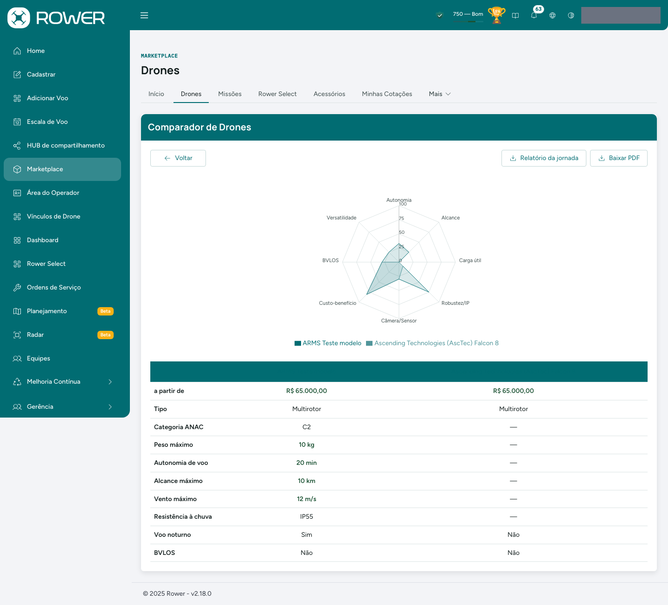668x605 pixels.
Task: Open the globe language selector
Action: pos(552,15)
